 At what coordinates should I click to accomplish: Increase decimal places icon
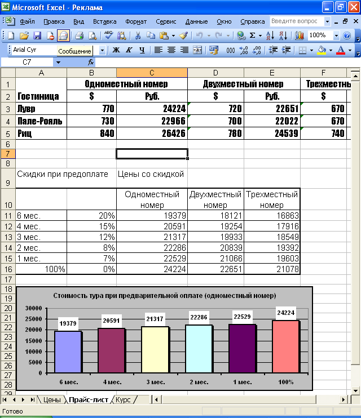click(x=244, y=50)
